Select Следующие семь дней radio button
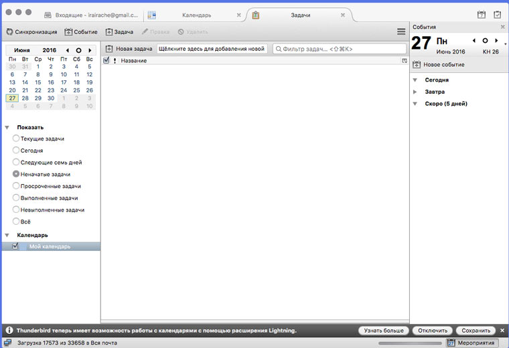The width and height of the screenshot is (509, 348). (x=16, y=162)
